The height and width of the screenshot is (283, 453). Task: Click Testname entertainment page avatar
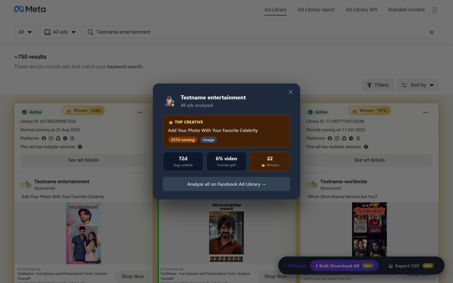tap(26, 185)
